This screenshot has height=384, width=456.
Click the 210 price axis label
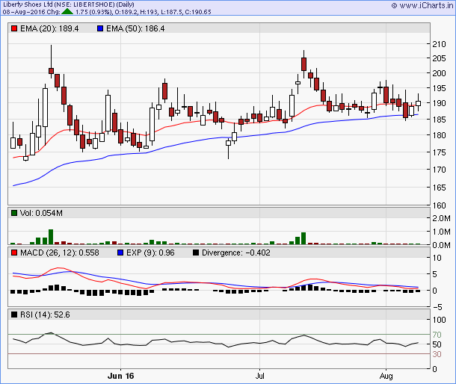[439, 44]
